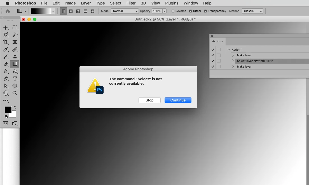Choose Diamond Gradient style button
This screenshot has height=185, width=309.
pos(93,11)
